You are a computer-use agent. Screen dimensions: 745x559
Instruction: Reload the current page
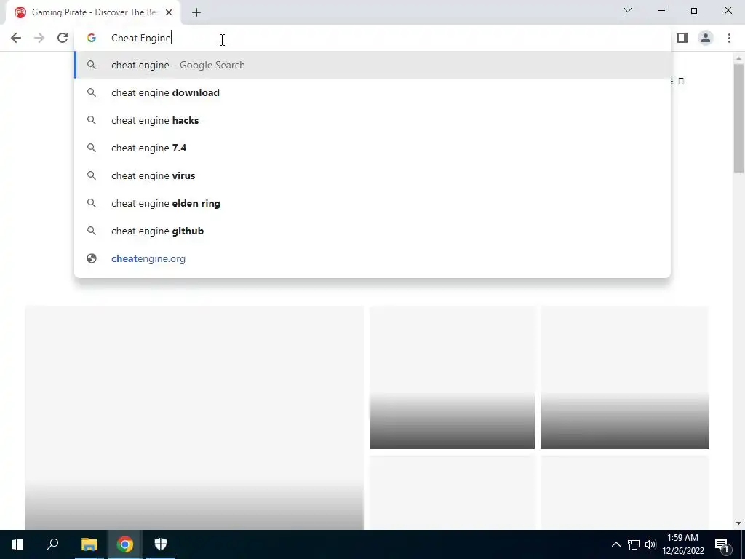pyautogui.click(x=63, y=38)
